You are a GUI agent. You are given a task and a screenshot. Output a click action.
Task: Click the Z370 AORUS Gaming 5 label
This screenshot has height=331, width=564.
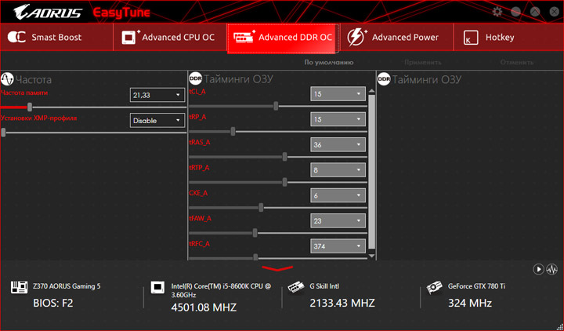coord(67,286)
